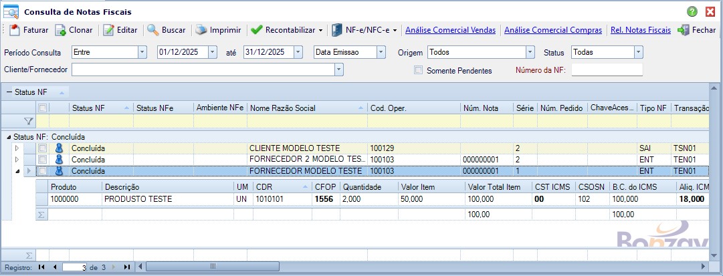Open the Status Todas dropdown
Screen dimensions: 723x276
(x=638, y=52)
